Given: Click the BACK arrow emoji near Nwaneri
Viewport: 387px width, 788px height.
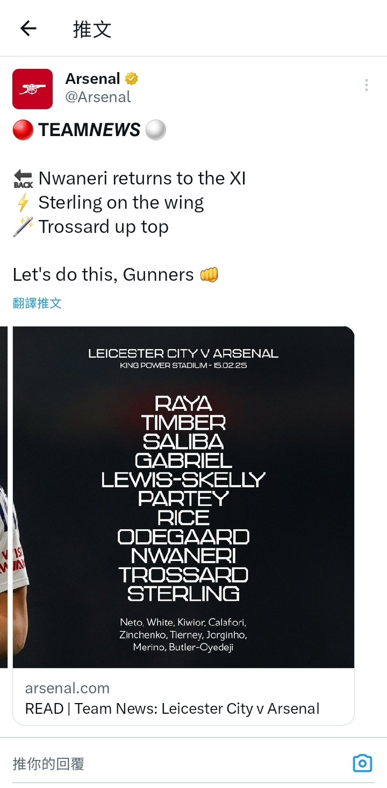Looking at the screenshot, I should (x=23, y=179).
